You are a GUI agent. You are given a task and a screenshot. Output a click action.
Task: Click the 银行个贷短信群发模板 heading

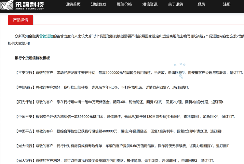point(32,58)
